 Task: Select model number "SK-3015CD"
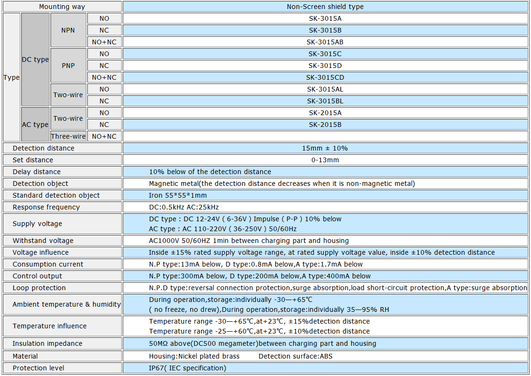point(325,77)
